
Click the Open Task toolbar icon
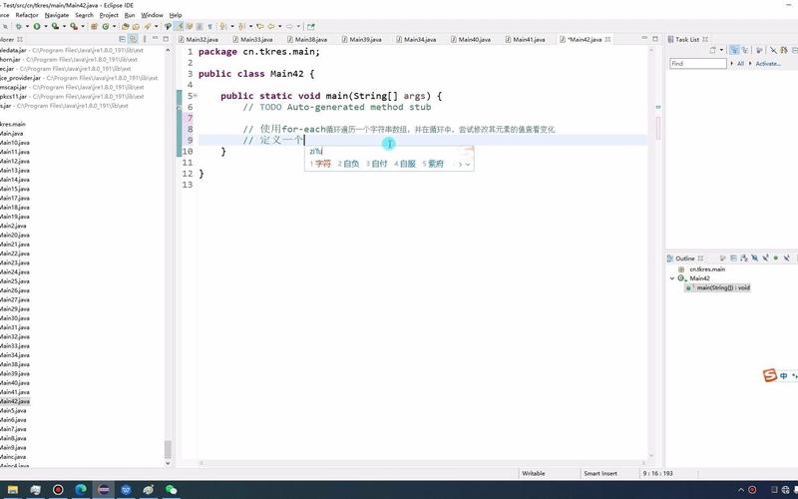tap(136, 27)
